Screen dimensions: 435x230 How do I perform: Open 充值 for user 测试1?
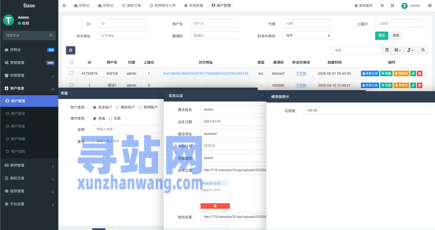coord(386,85)
